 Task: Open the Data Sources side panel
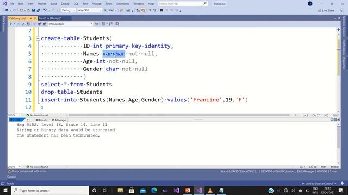4,24
